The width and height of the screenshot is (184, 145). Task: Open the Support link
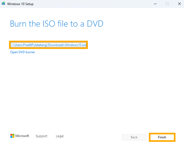coord(42,136)
